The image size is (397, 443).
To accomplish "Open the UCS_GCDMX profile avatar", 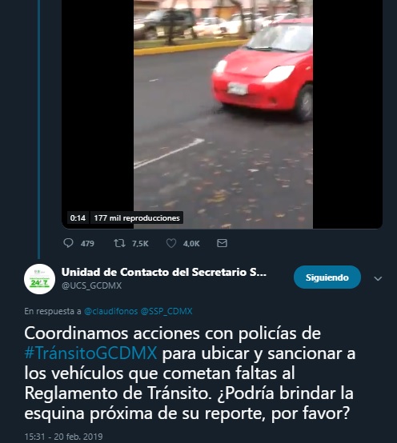I will 39,279.
